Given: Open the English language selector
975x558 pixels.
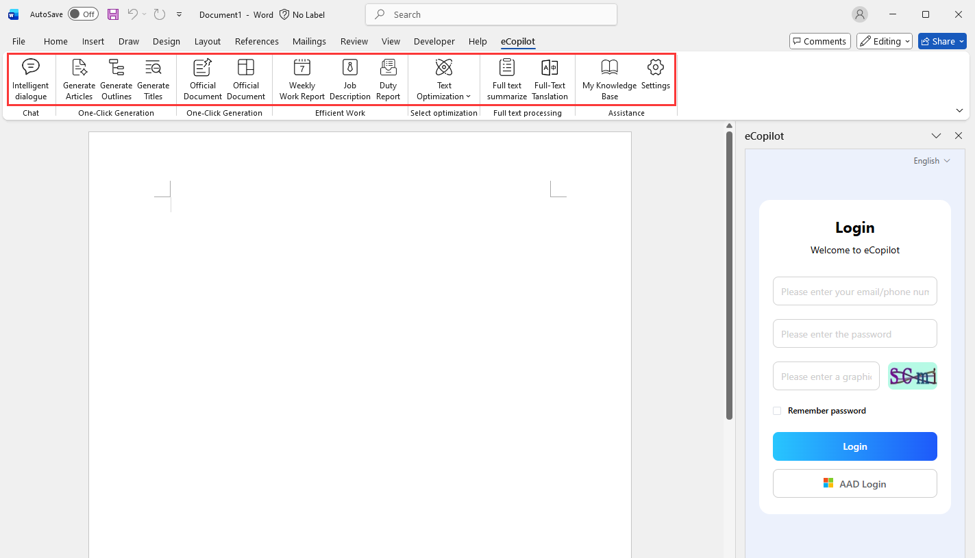Looking at the screenshot, I should [932, 161].
